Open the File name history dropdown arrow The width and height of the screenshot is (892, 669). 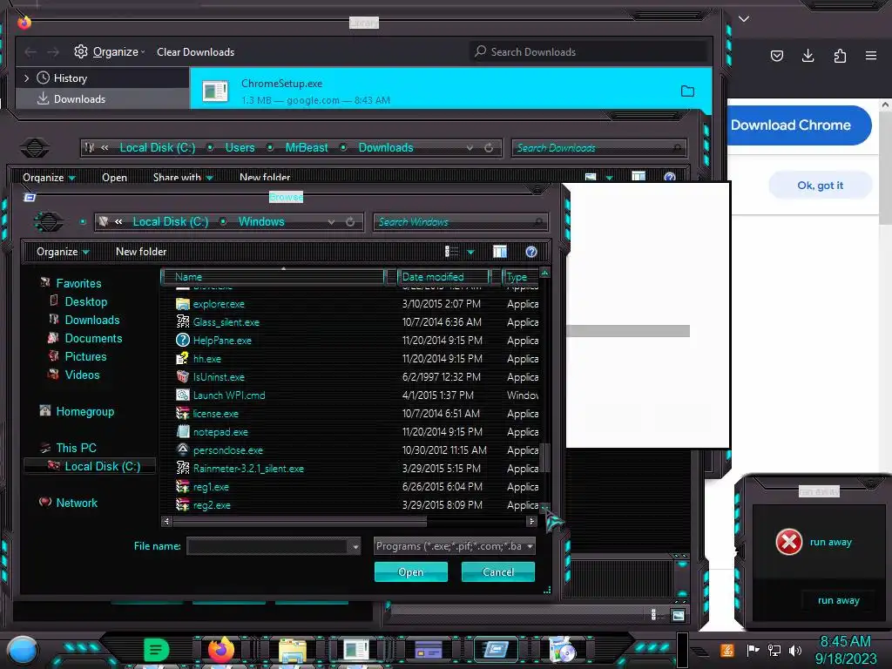pos(355,547)
